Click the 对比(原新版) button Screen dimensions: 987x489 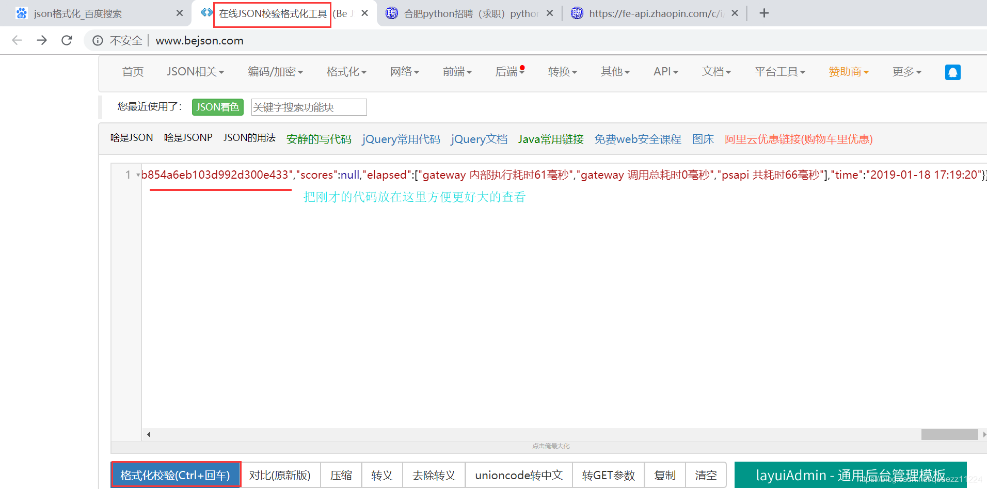click(280, 475)
